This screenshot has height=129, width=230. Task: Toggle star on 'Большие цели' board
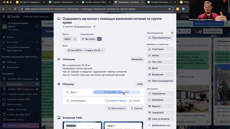tap(37, 84)
